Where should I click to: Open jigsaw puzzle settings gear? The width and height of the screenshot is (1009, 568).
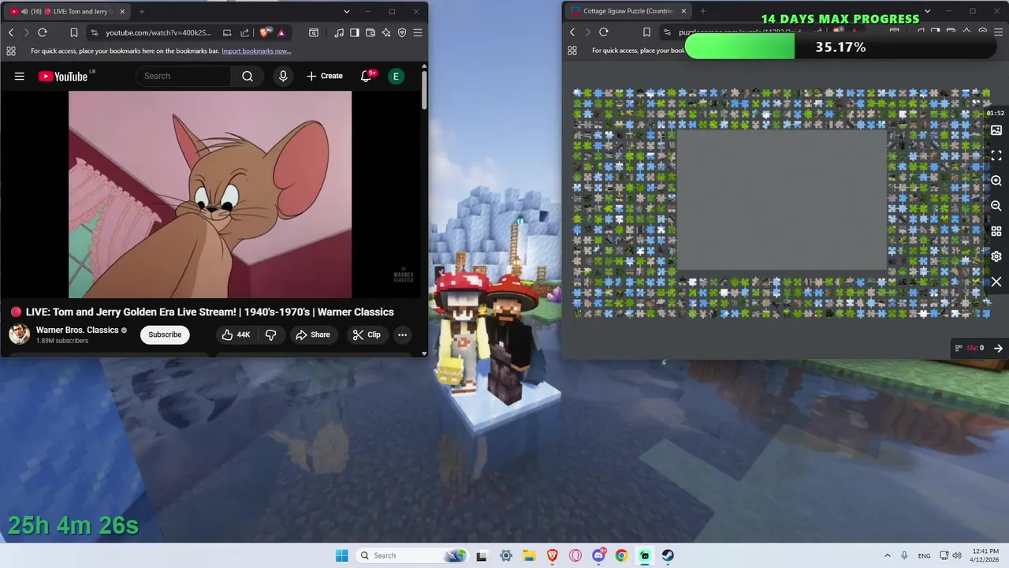pyautogui.click(x=996, y=256)
